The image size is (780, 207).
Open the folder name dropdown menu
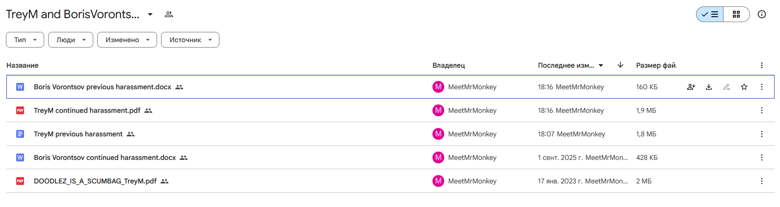click(150, 14)
